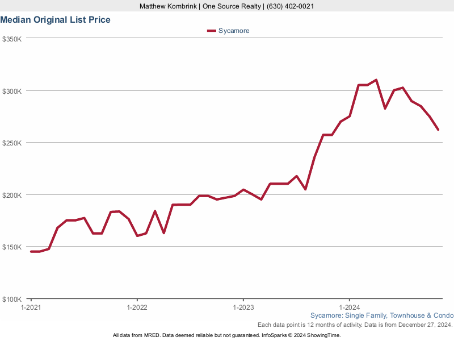Click the $100K y-axis label

click(12, 299)
